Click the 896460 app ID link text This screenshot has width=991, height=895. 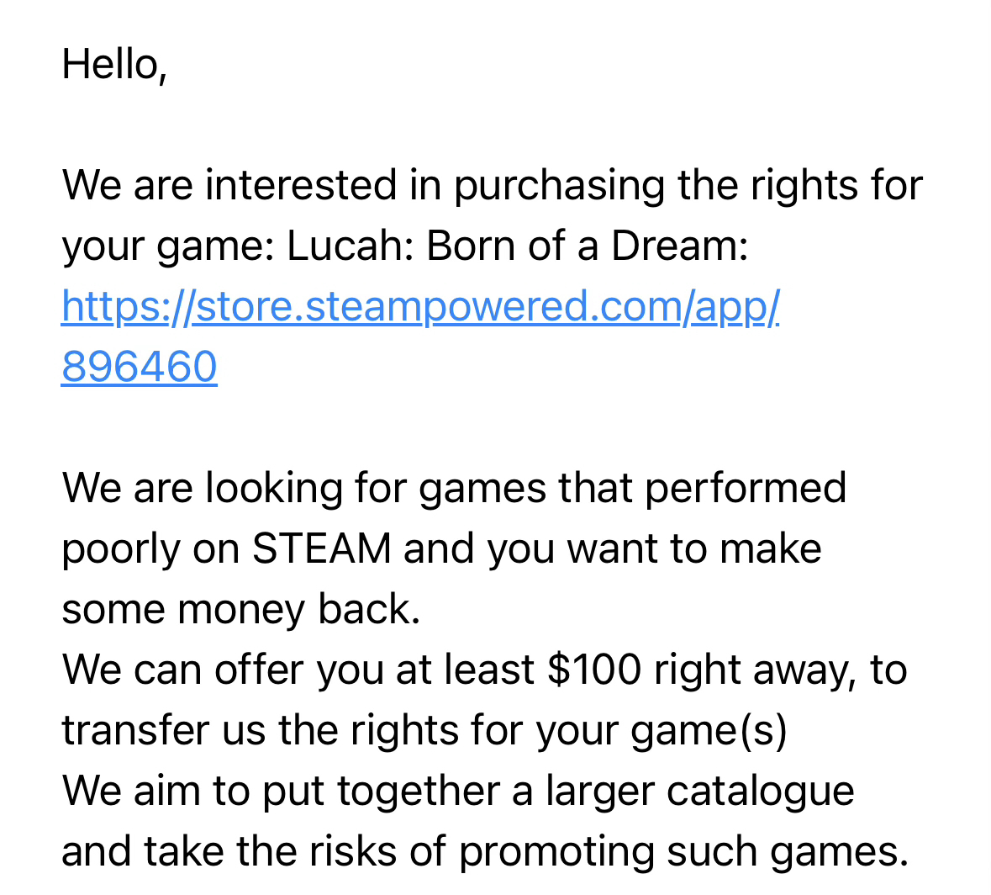coord(140,368)
